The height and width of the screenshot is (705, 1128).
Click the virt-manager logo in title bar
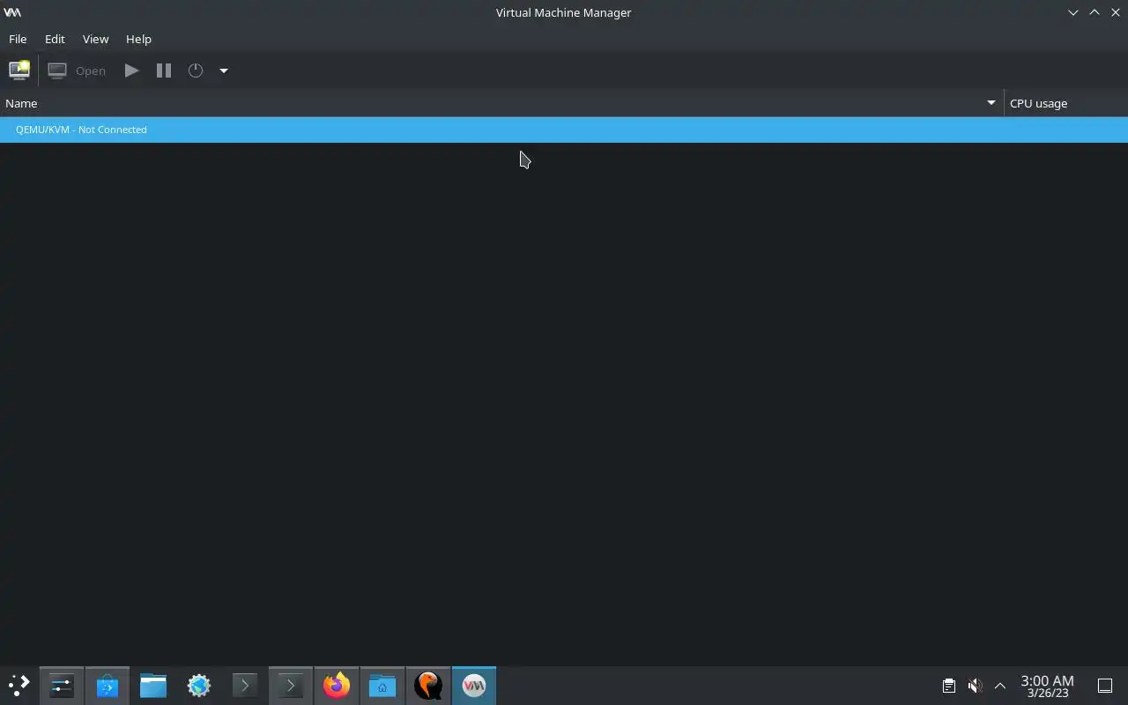coord(12,12)
